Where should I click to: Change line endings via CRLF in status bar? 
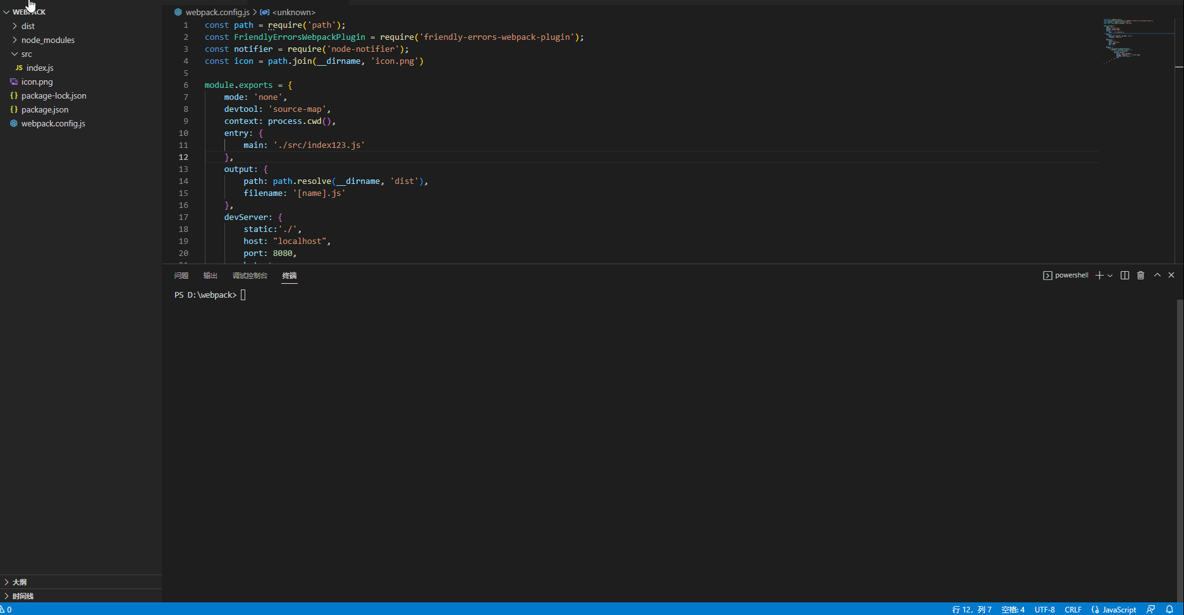click(x=1073, y=609)
